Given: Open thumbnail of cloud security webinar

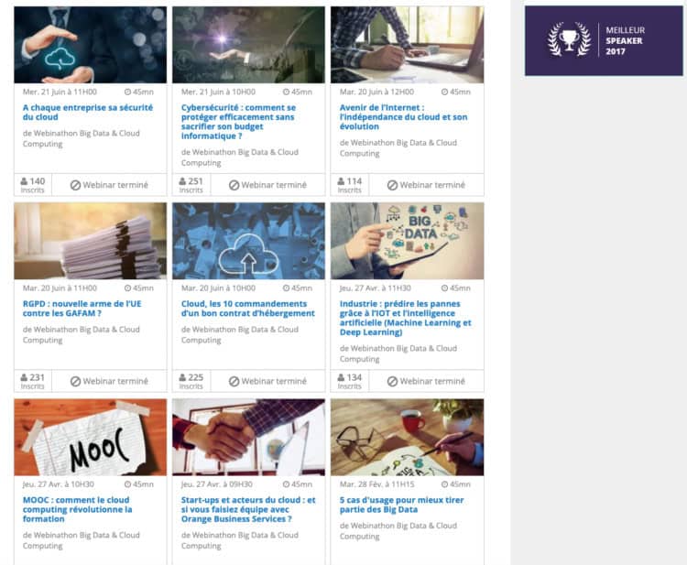Looking at the screenshot, I should (x=91, y=45).
